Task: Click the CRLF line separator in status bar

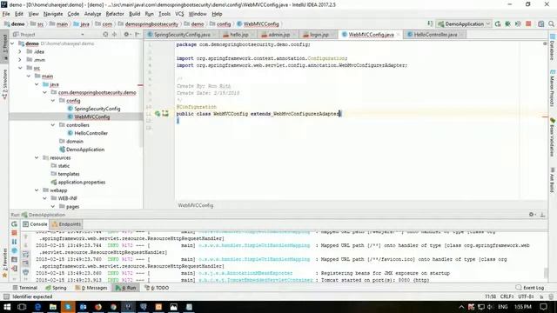Action: (507, 296)
